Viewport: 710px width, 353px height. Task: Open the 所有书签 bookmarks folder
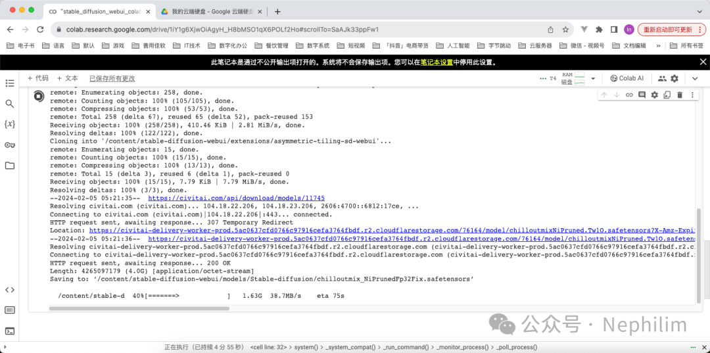[687, 46]
